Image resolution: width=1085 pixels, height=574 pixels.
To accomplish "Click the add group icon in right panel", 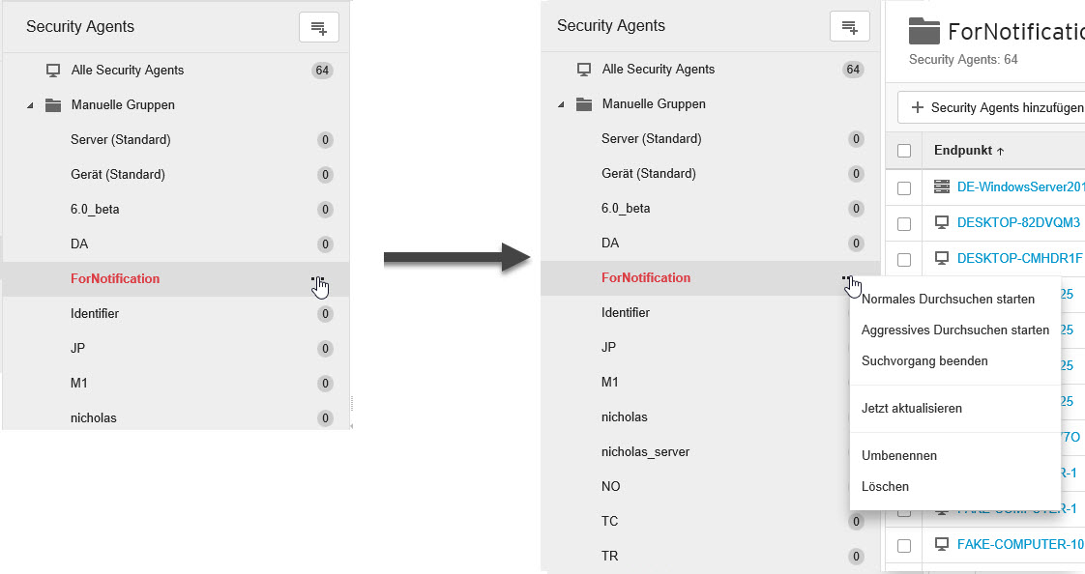I will pyautogui.click(x=850, y=27).
